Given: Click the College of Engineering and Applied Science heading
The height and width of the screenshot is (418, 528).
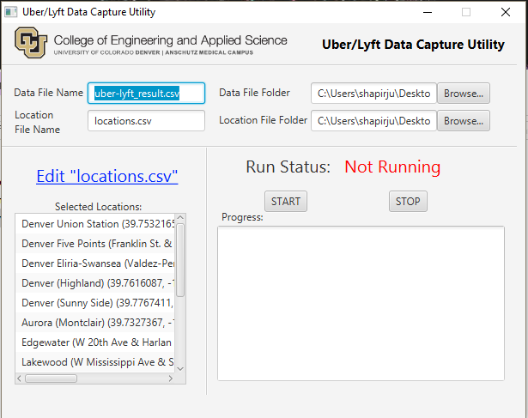Looking at the screenshot, I should click(x=170, y=40).
